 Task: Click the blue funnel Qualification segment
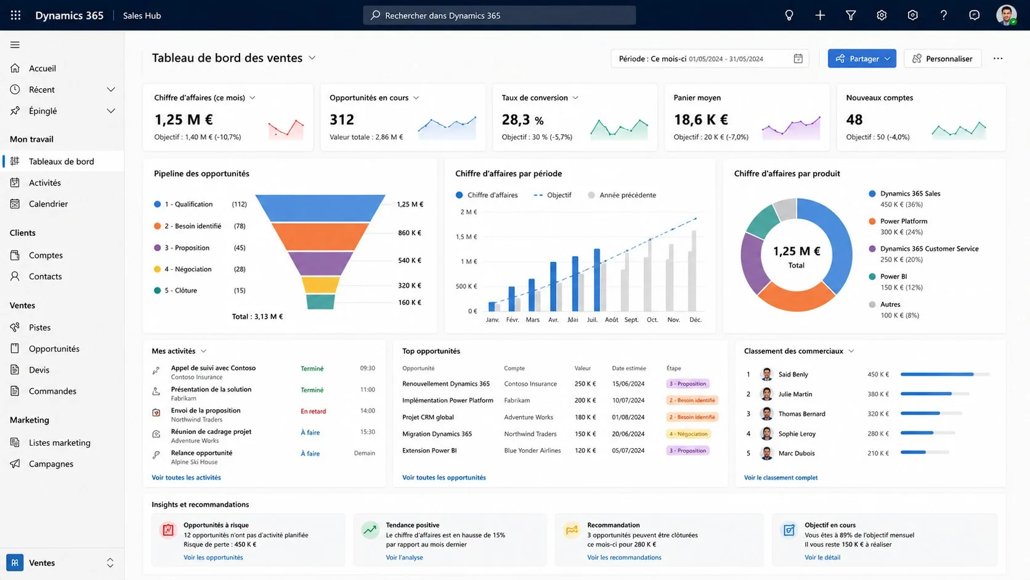[320, 208]
